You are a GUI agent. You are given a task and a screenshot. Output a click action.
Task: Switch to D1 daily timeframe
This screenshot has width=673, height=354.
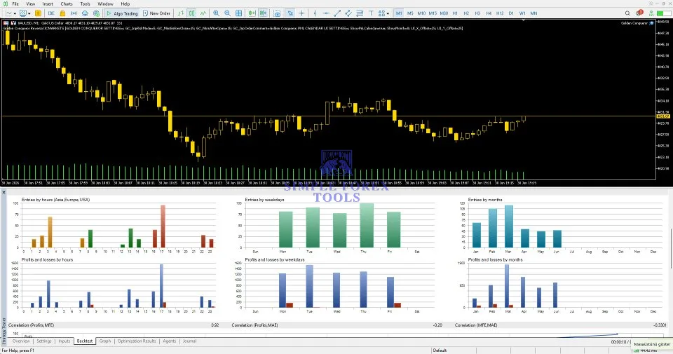click(x=511, y=13)
